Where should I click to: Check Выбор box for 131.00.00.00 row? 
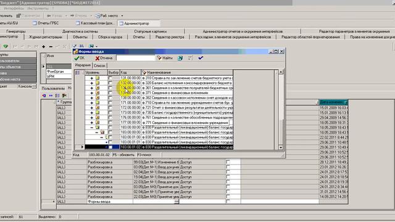[x=110, y=78]
